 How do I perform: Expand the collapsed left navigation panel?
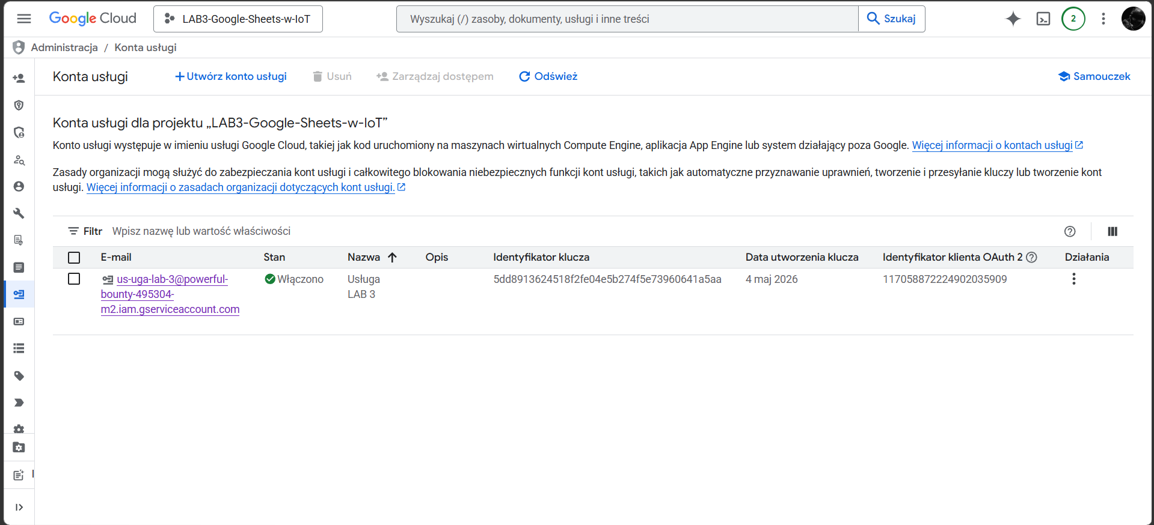click(x=19, y=507)
